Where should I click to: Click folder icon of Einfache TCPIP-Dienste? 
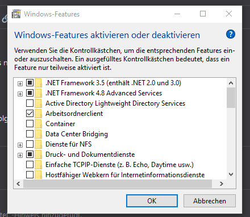(x=38, y=165)
